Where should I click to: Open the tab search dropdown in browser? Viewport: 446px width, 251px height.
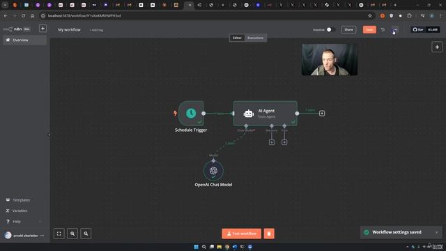[5, 5]
